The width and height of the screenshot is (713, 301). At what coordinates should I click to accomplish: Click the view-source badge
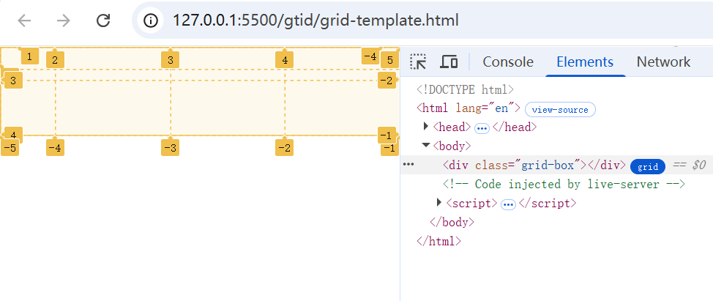point(560,110)
